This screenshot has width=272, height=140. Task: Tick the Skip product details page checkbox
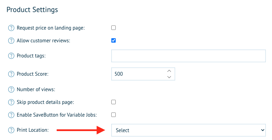(113, 102)
